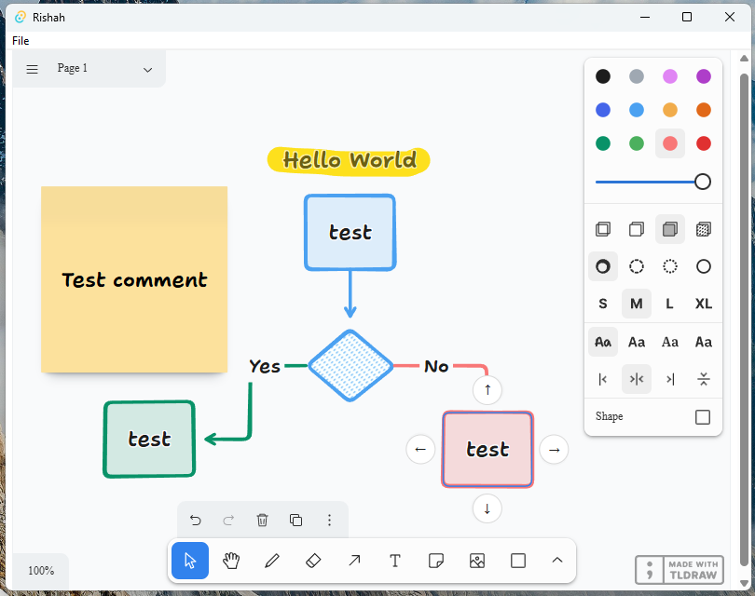Duplicate the selected shape
Screen dimensions: 755x596
(295, 520)
